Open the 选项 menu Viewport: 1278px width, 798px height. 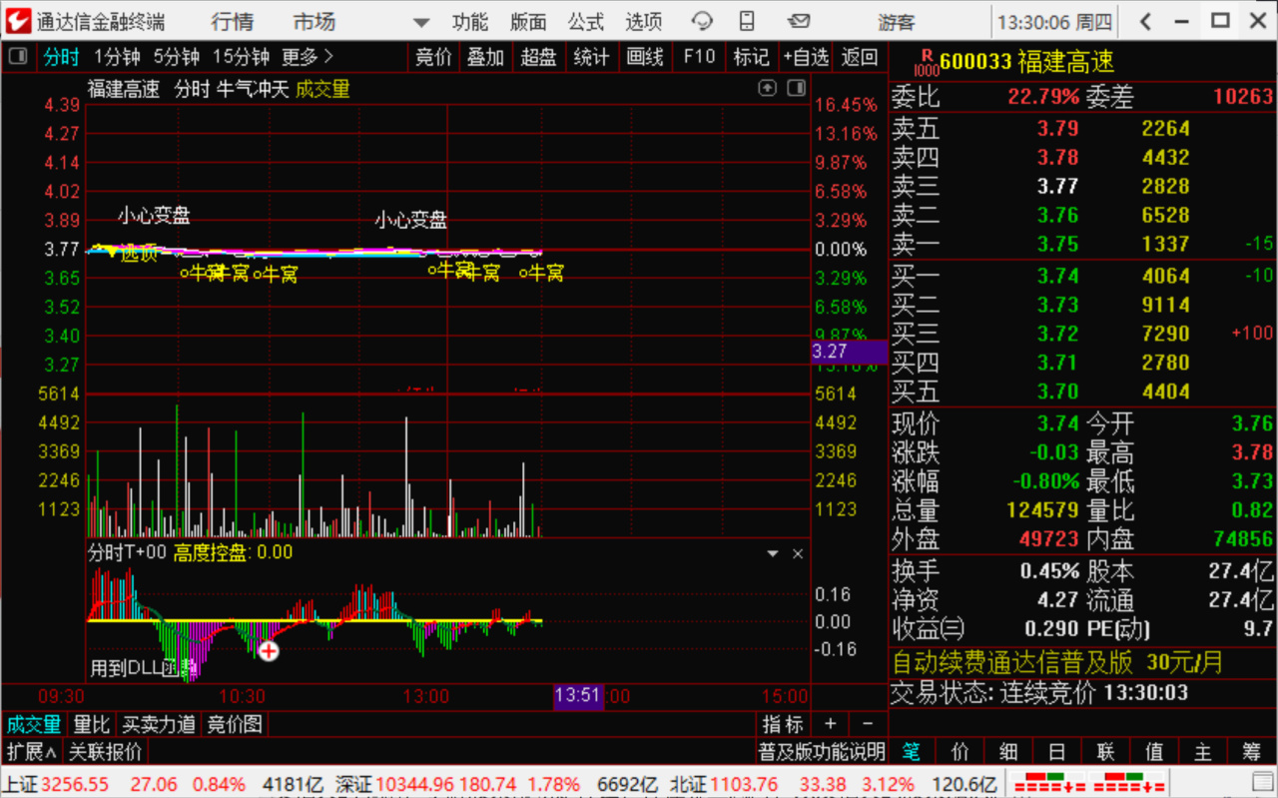[x=644, y=21]
